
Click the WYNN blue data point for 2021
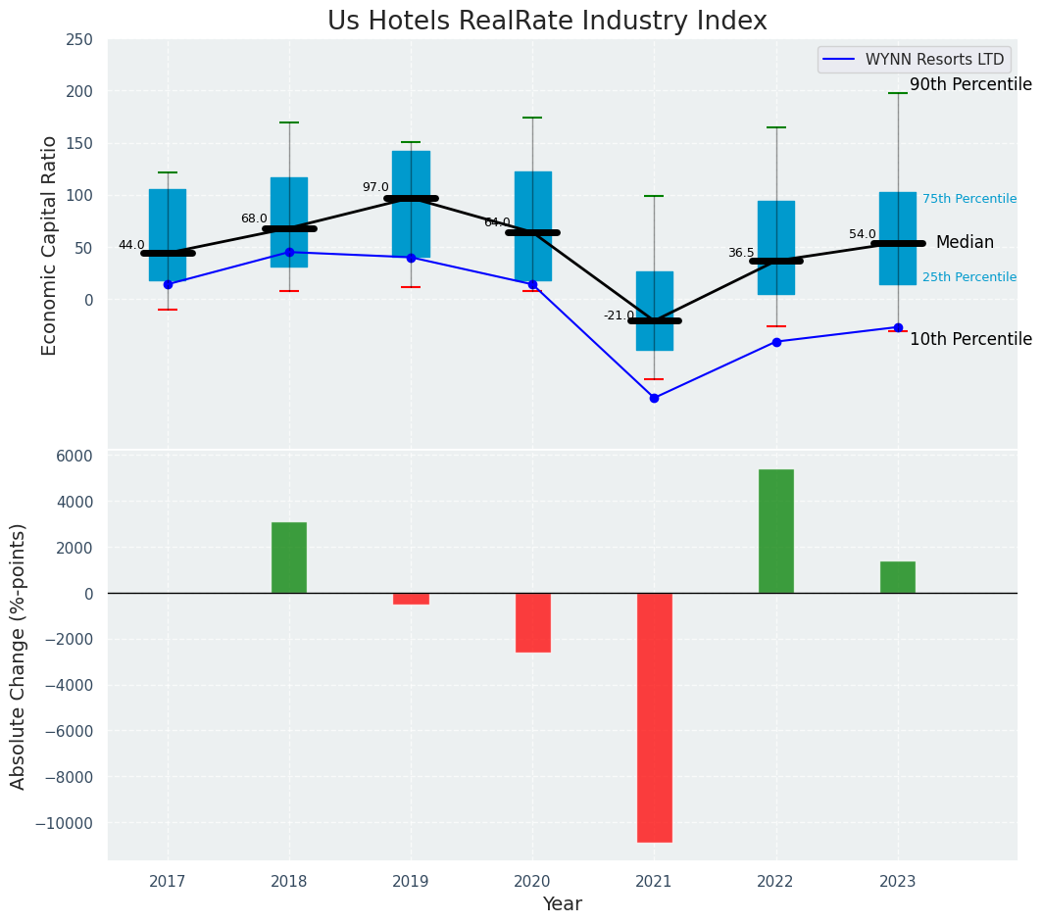[x=654, y=398]
